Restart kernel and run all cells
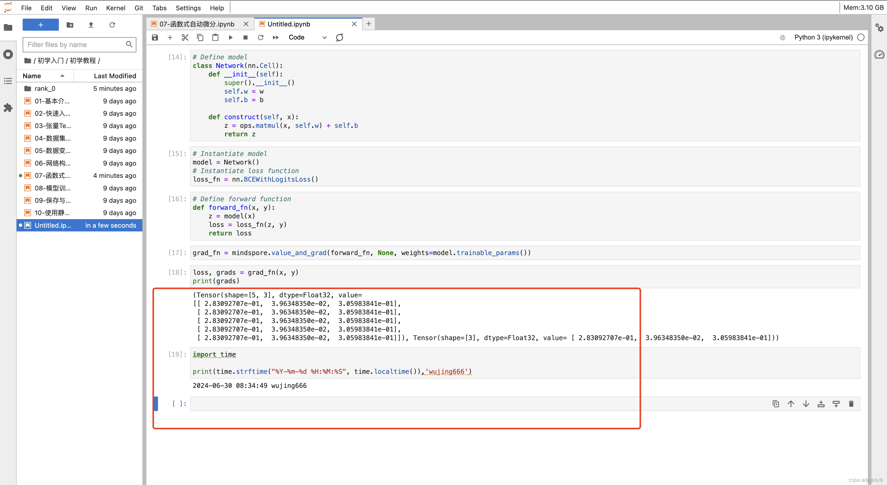This screenshot has width=887, height=485. coord(276,37)
